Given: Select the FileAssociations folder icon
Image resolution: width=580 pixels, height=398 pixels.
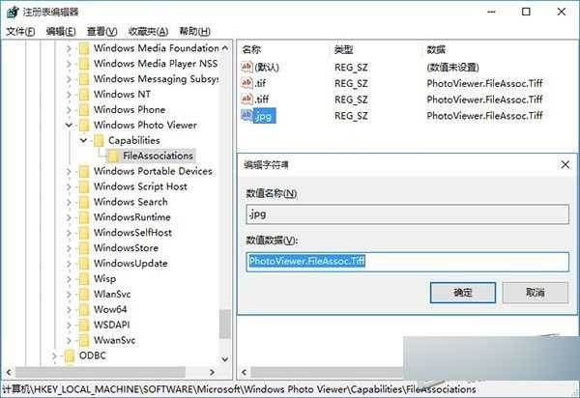Looking at the screenshot, I should 113,156.
